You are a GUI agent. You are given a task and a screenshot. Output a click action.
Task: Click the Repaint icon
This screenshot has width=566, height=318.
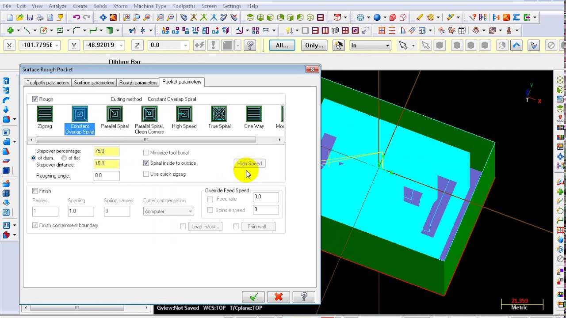click(113, 18)
